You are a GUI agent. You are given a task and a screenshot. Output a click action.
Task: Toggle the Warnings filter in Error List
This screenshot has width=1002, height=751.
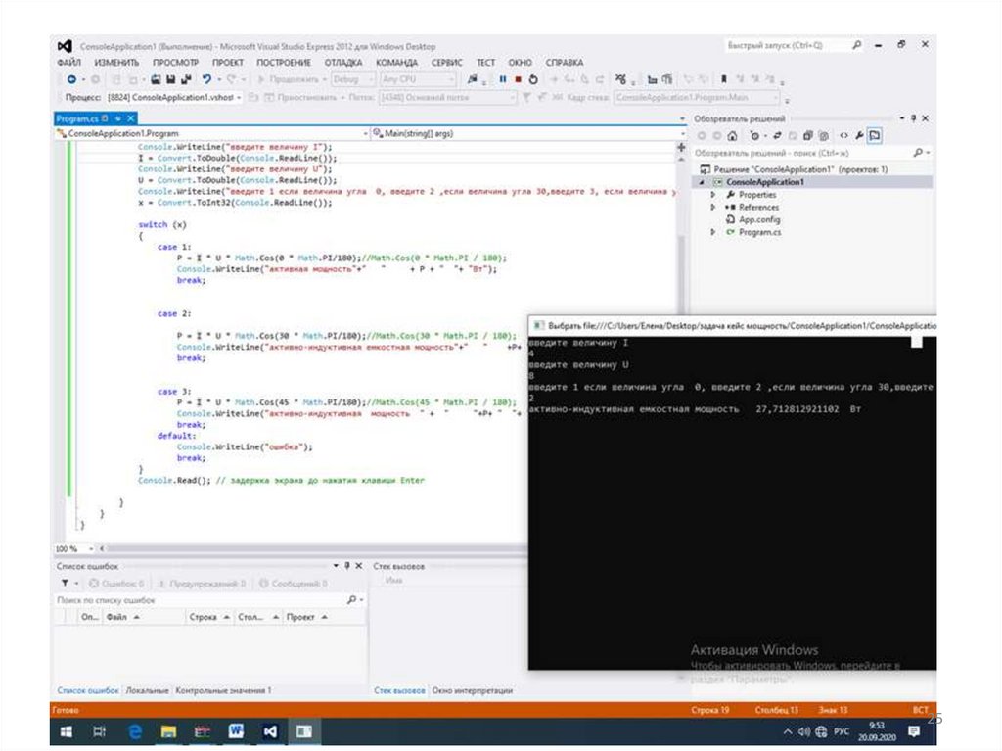pyautogui.click(x=204, y=584)
